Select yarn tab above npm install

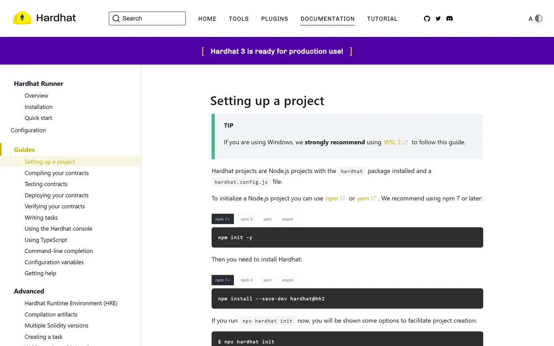[268, 280]
